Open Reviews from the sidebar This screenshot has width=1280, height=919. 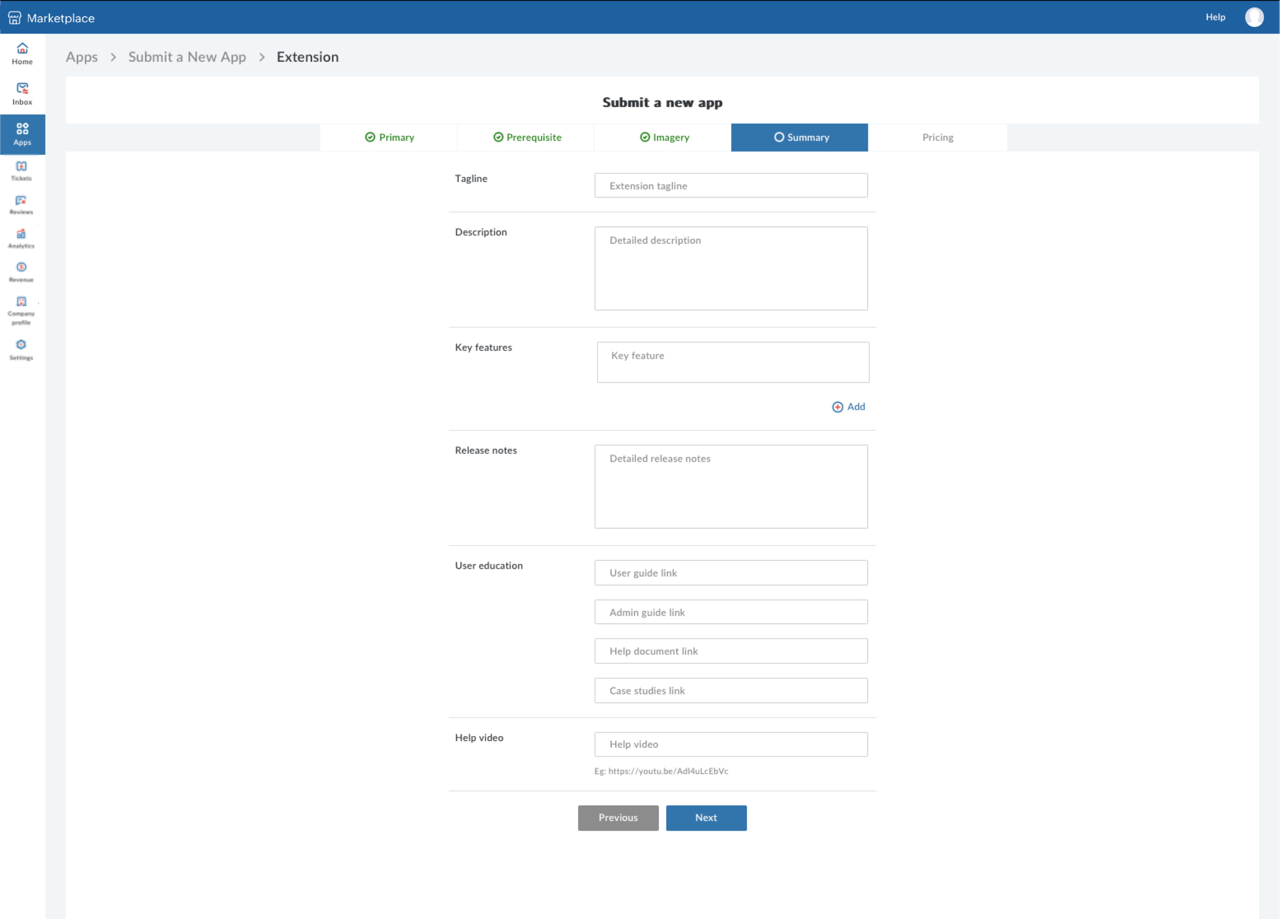click(x=21, y=204)
